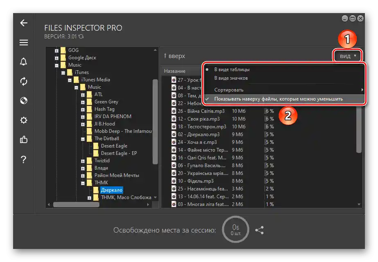Click the thumbs-up like icon
Image resolution: width=378 pixels, height=262 pixels.
24,139
